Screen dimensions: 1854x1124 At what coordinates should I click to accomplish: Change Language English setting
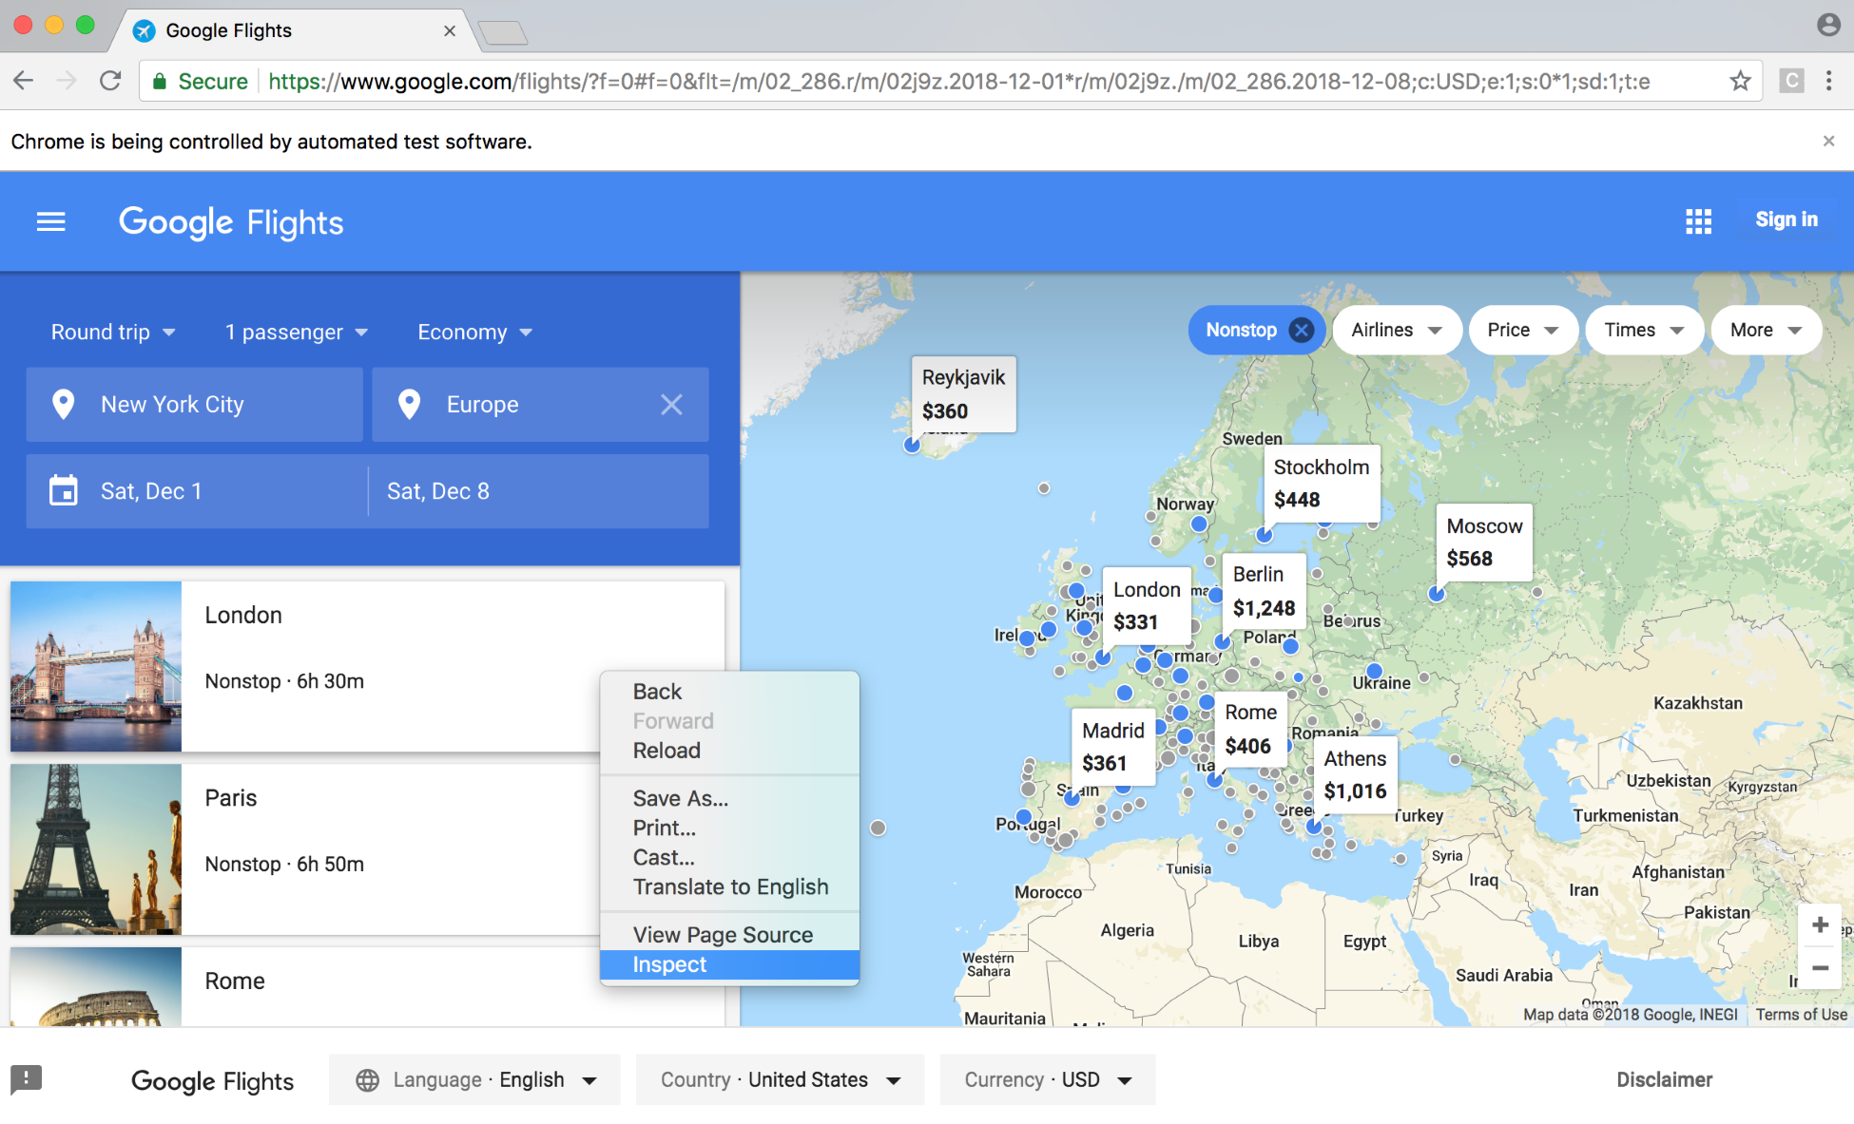tap(474, 1079)
